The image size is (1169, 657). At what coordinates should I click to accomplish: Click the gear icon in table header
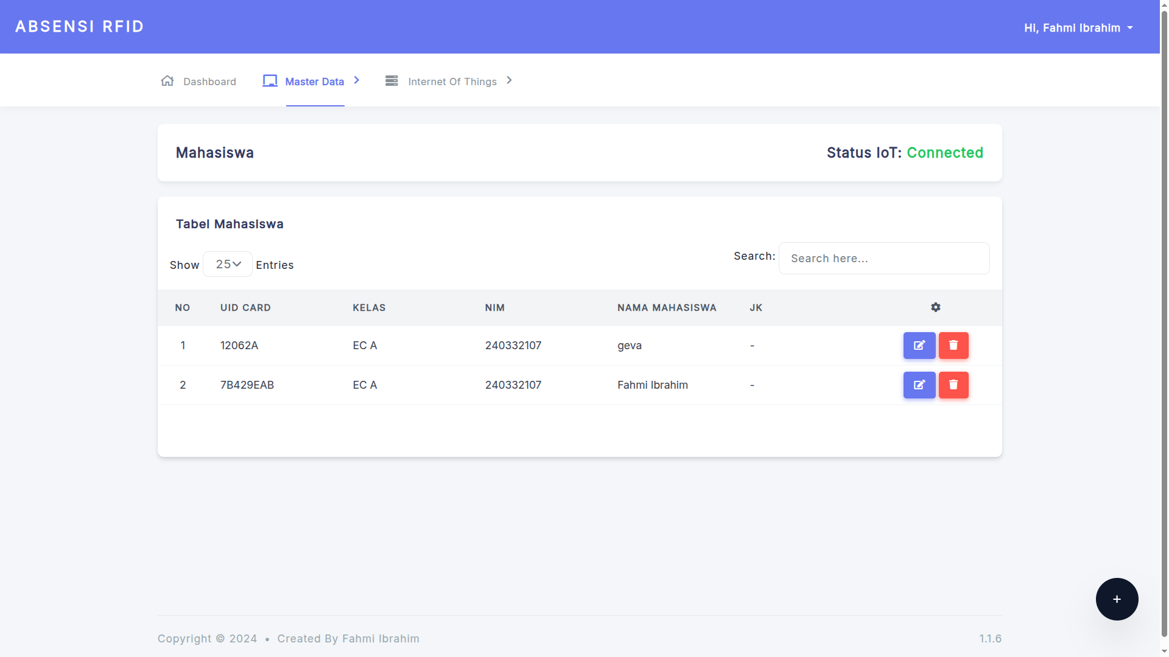tap(935, 307)
